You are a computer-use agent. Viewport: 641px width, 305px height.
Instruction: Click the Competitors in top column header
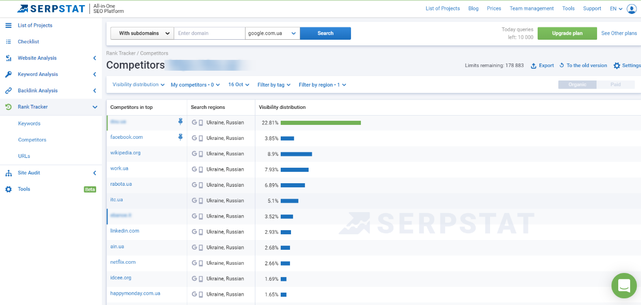[x=131, y=107]
